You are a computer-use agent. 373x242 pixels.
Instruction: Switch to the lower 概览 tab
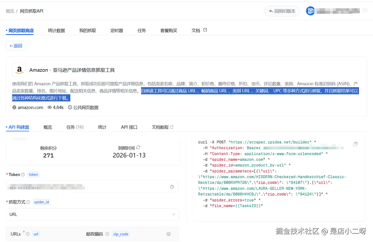click(x=48, y=127)
